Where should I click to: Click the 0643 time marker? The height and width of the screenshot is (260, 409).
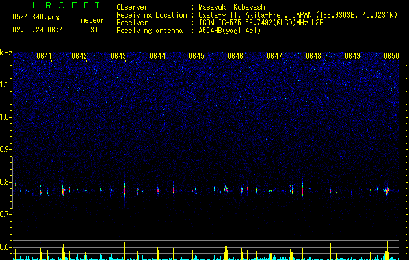tap(118, 56)
